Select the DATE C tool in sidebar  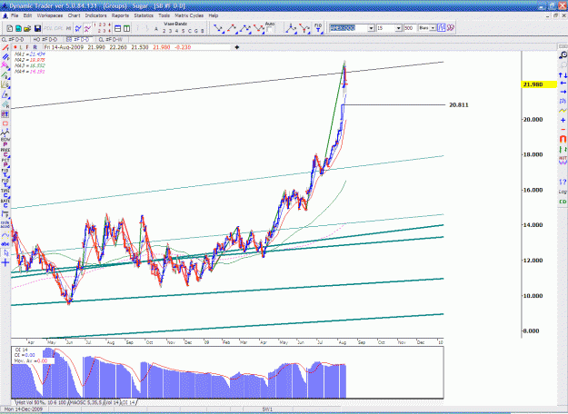[5, 203]
